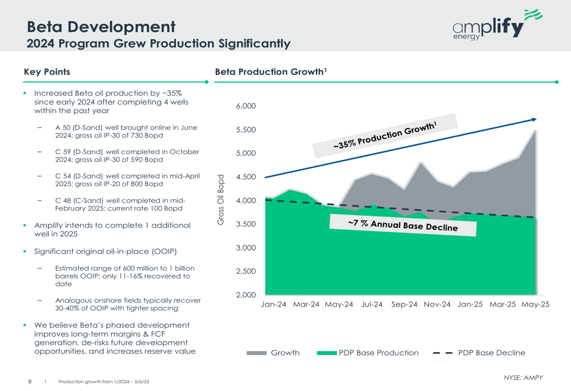Click the green PDP Base Production legend swatch

327,353
